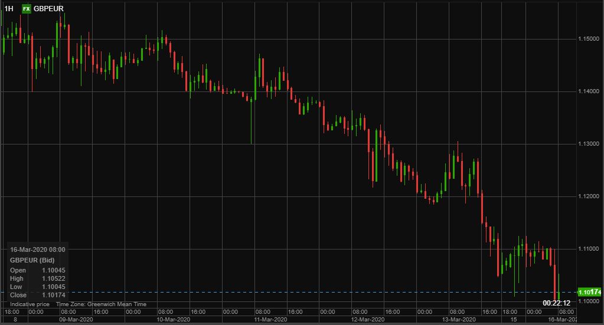Click the 12-Mar-2020 date label

(x=367, y=320)
